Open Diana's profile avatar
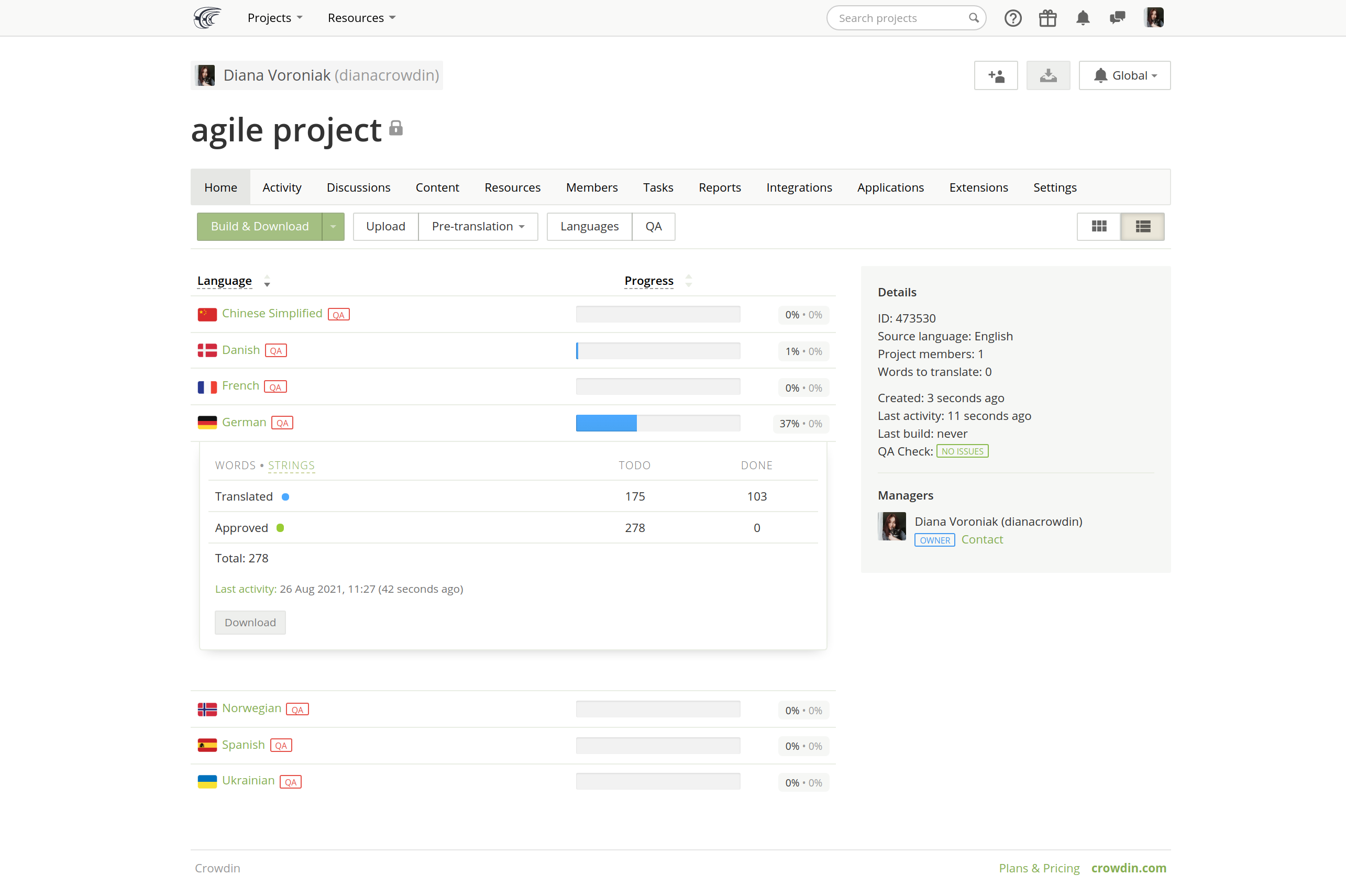The image size is (1346, 886). (x=1154, y=17)
